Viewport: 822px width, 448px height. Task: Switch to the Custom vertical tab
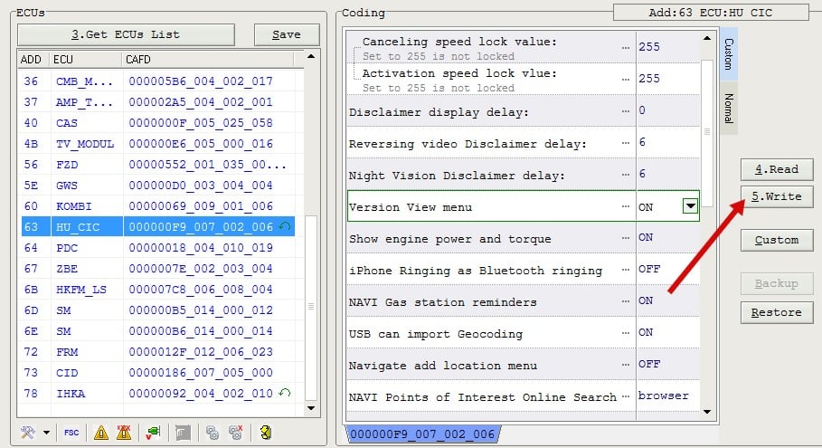coord(729,54)
